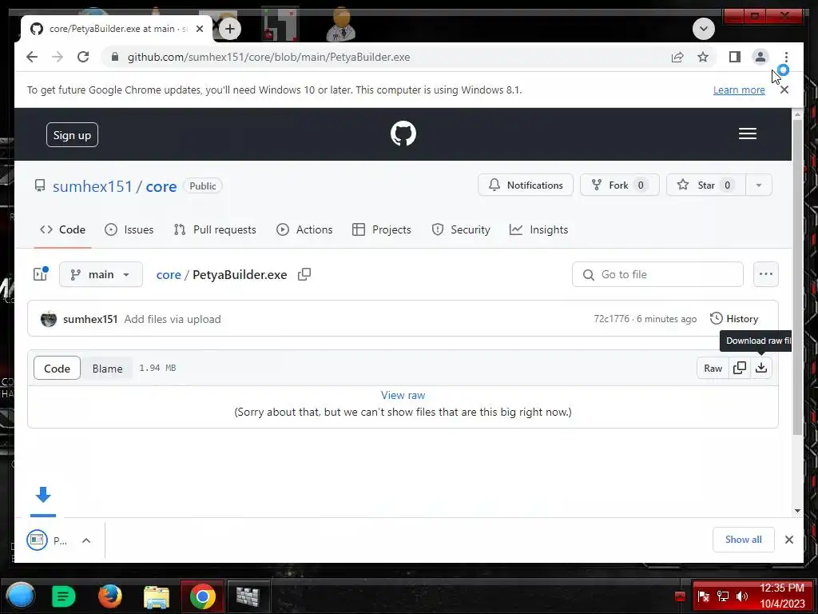Switch to the Actions tab
Screen dimensions: 818x614
[x=304, y=229]
